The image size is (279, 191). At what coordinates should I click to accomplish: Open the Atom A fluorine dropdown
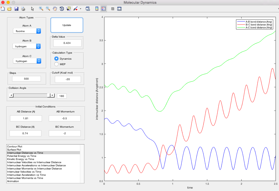pyautogui.click(x=27, y=31)
